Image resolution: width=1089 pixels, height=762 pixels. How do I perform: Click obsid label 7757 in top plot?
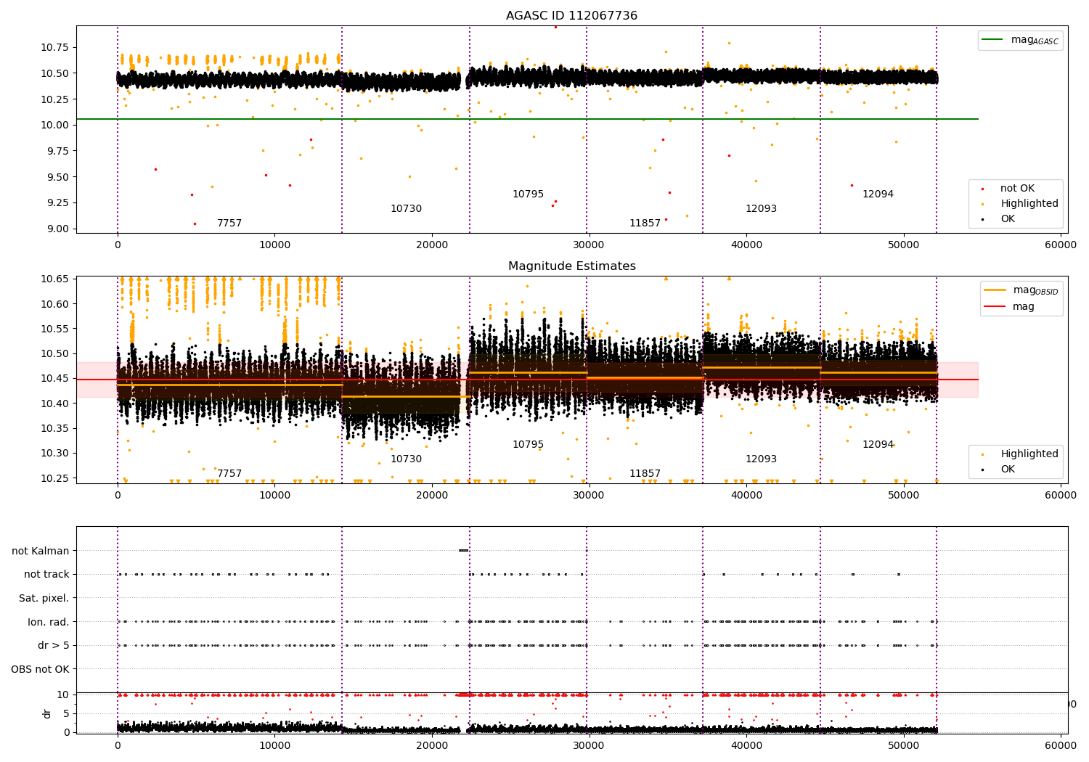tap(229, 224)
